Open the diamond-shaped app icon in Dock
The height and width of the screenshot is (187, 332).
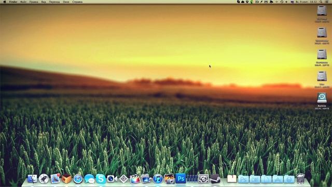pos(123,179)
